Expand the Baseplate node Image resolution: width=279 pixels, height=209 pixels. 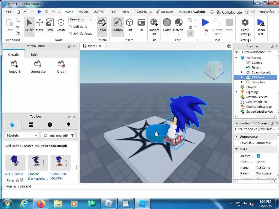click(242, 82)
